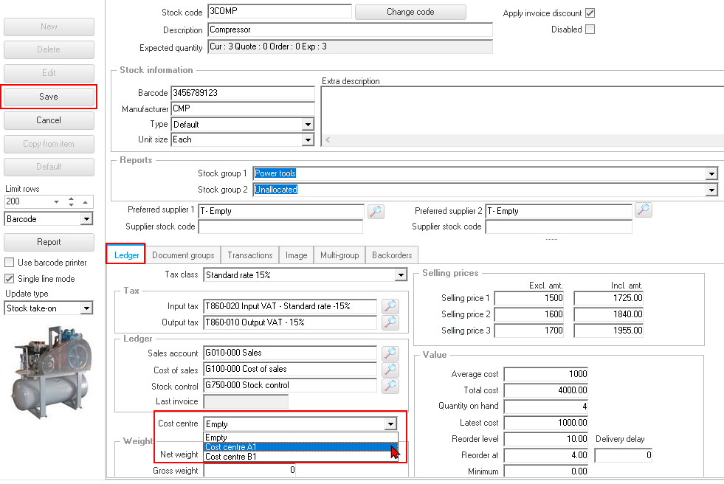
Task: Click the Cost of sales lookup magnifier
Action: click(390, 369)
